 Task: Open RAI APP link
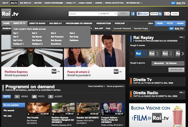pos(99,29)
